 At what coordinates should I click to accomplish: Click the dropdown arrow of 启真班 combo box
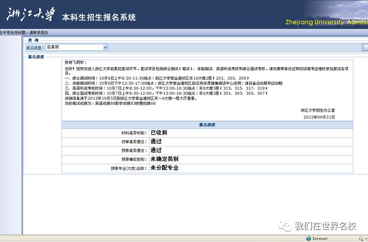point(106,47)
